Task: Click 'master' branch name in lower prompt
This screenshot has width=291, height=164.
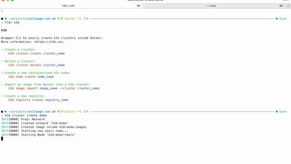Action: (70, 112)
